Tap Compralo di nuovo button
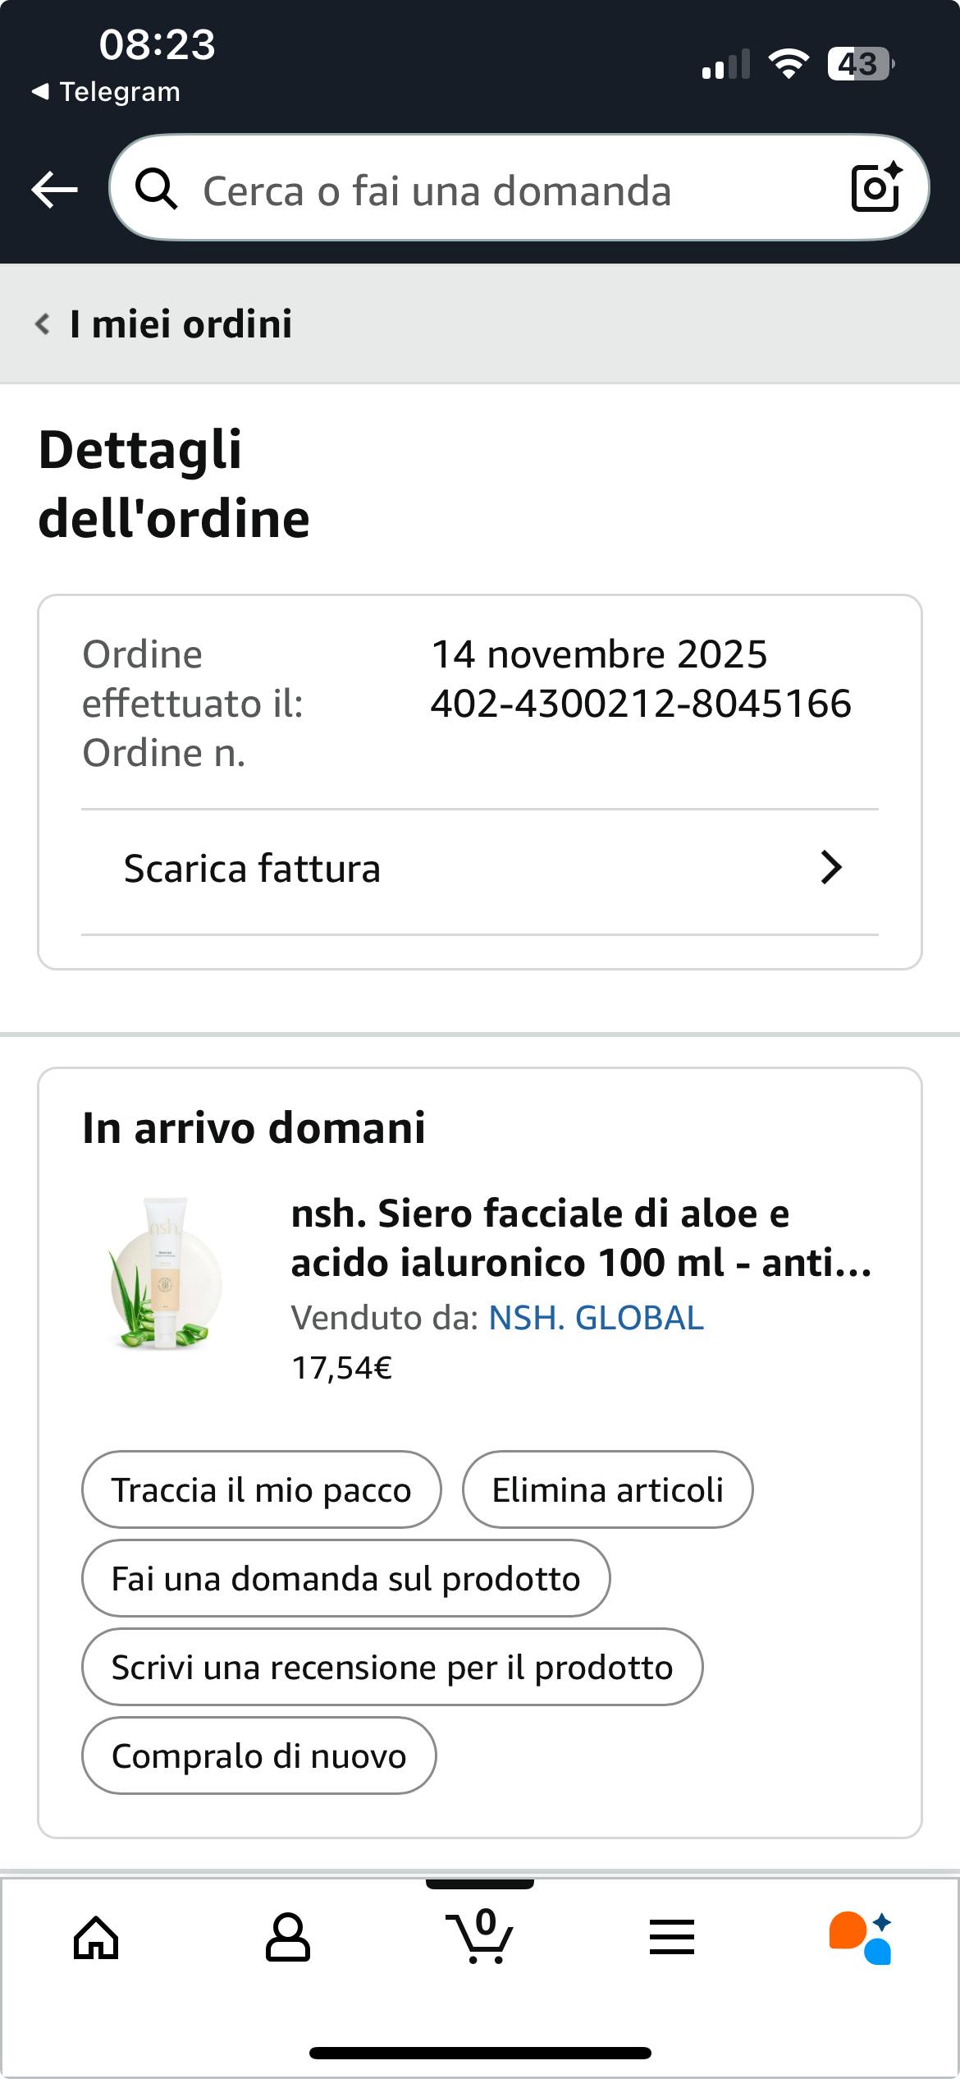This screenshot has height=2079, width=960. (258, 1756)
